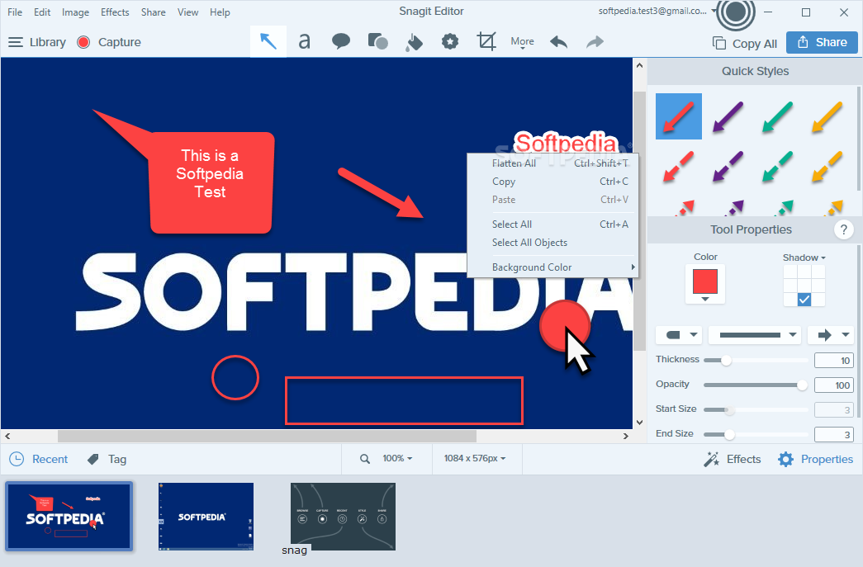Click the Tag button
Screen dimensions: 863x567
click(107, 459)
